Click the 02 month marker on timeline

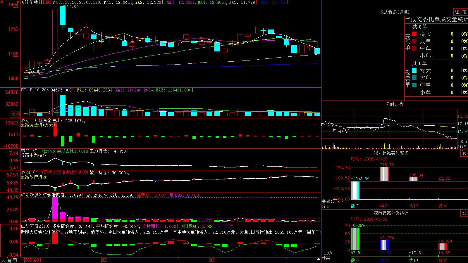tap(104, 260)
